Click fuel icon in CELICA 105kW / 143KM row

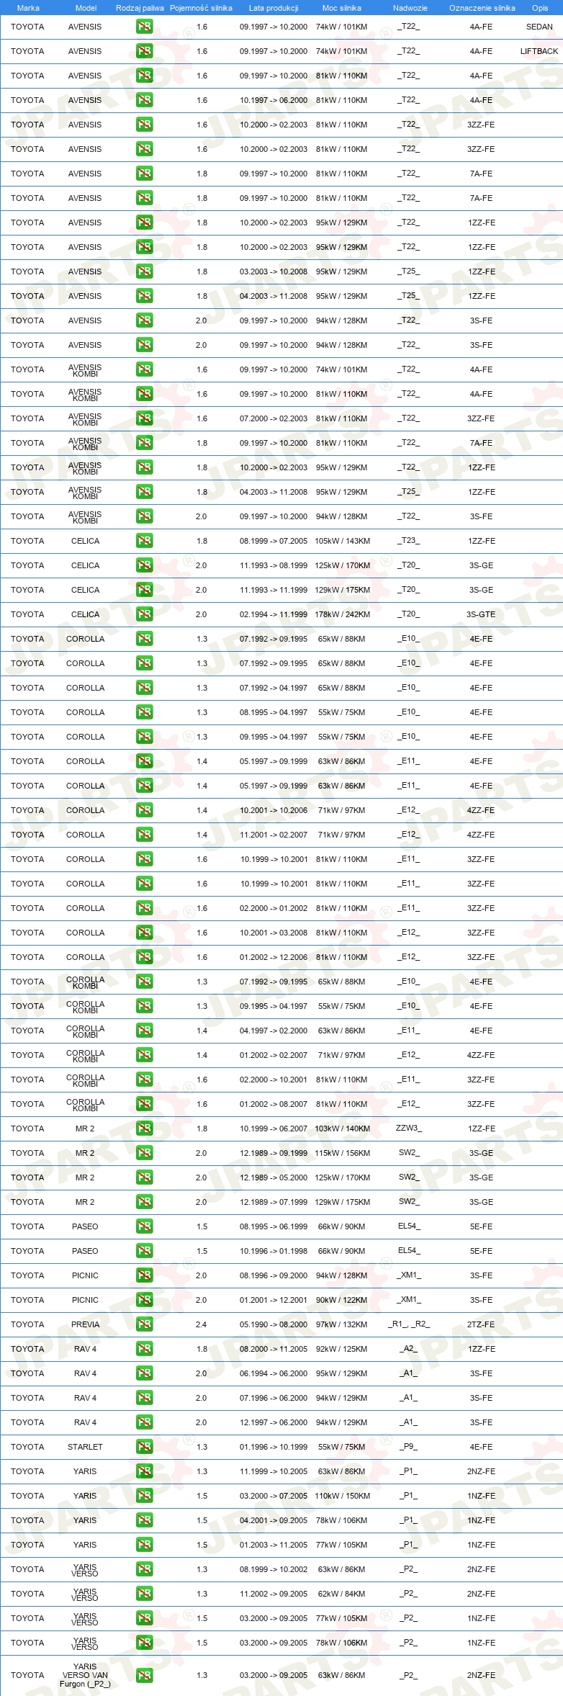144,541
